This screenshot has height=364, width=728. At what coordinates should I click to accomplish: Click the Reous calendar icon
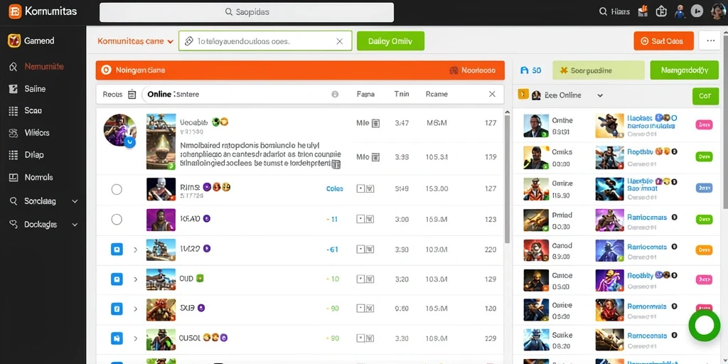tap(132, 95)
